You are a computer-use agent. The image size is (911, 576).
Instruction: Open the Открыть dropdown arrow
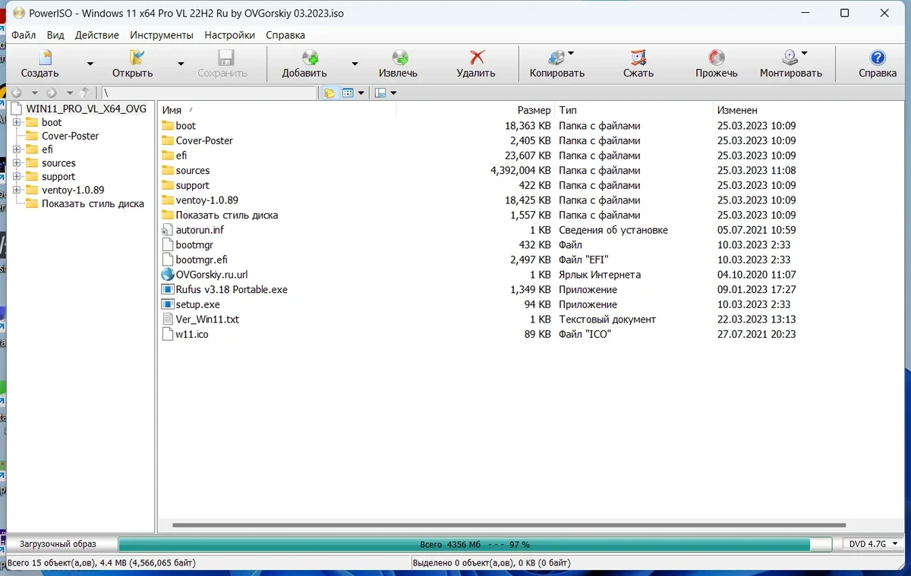(181, 64)
